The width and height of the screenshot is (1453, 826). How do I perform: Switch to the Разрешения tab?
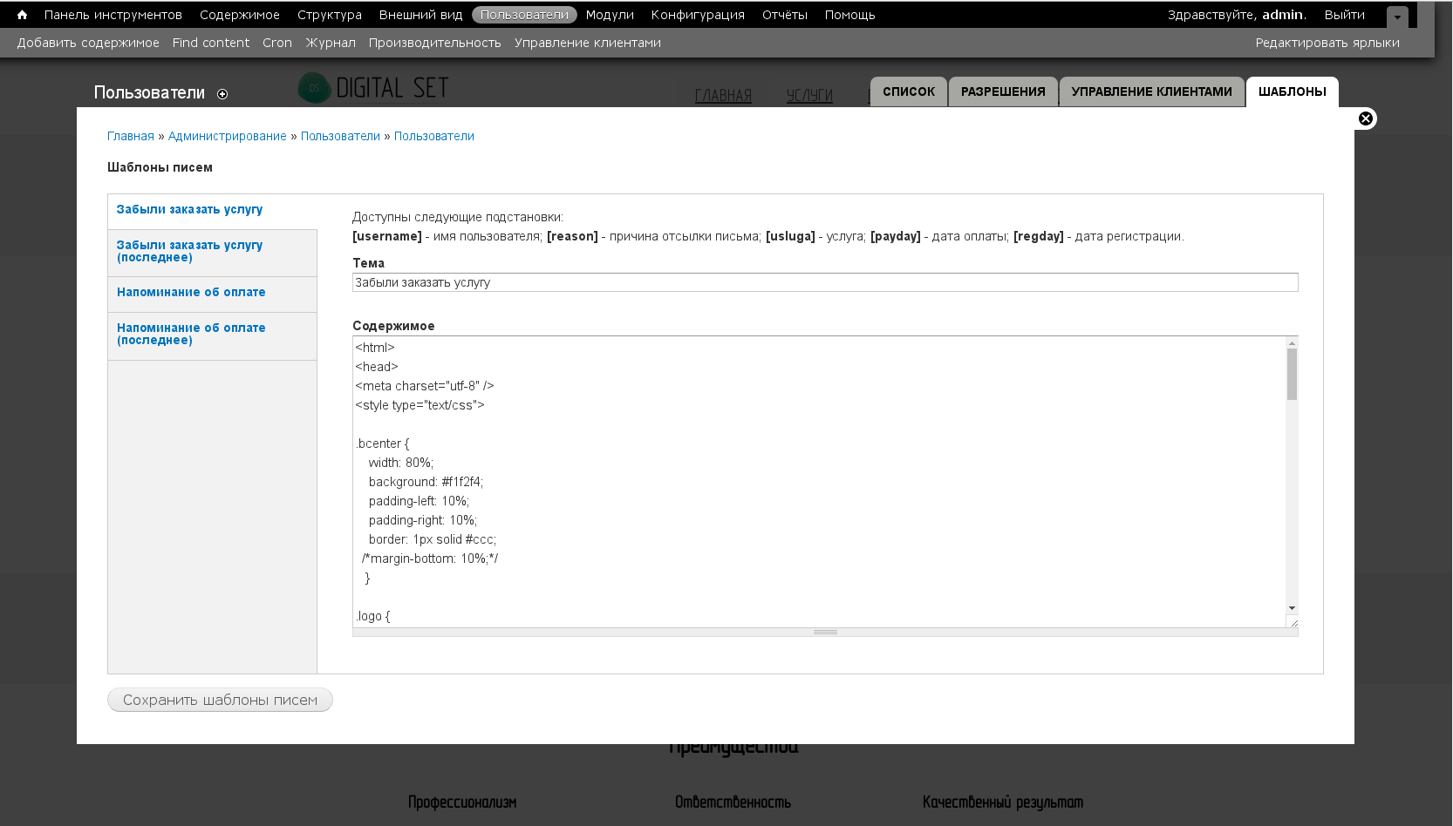pyautogui.click(x=1003, y=91)
